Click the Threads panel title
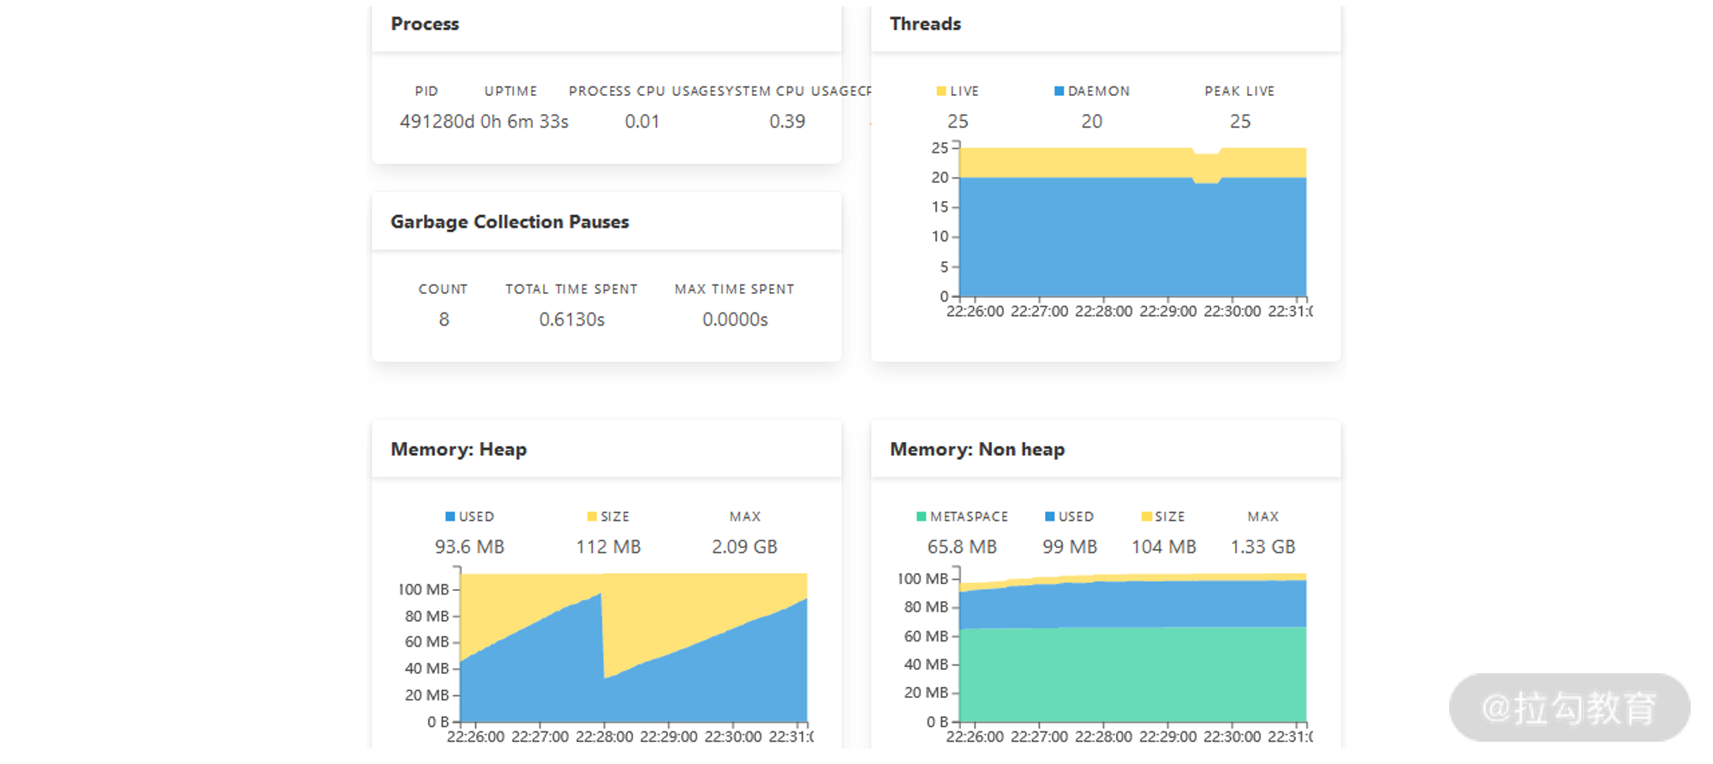The width and height of the screenshot is (1713, 764). point(925,24)
